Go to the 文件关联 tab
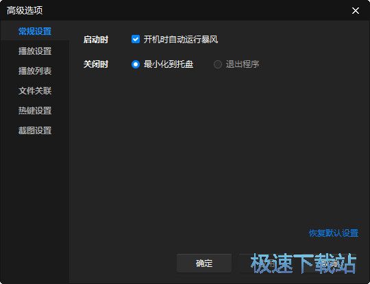 tap(35, 91)
